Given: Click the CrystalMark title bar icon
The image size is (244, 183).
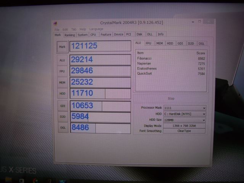Looking at the screenshot, I should 56,22.
